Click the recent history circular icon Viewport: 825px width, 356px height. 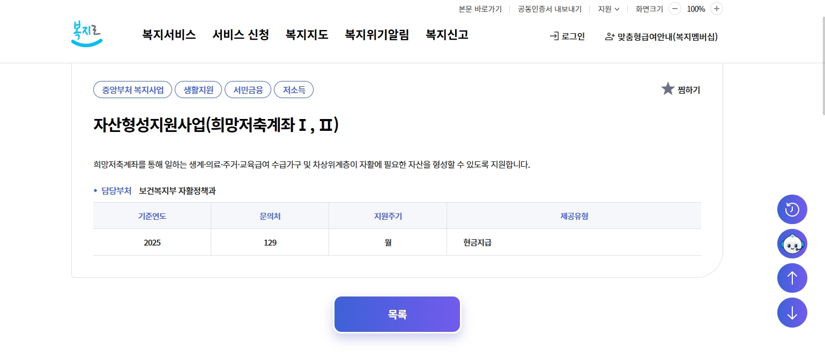792,209
